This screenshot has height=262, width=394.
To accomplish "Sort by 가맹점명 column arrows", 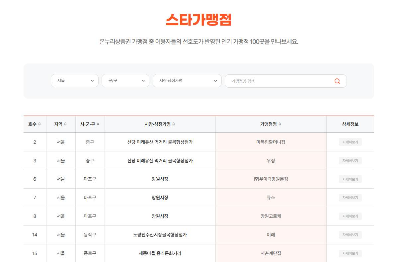I will (x=280, y=124).
